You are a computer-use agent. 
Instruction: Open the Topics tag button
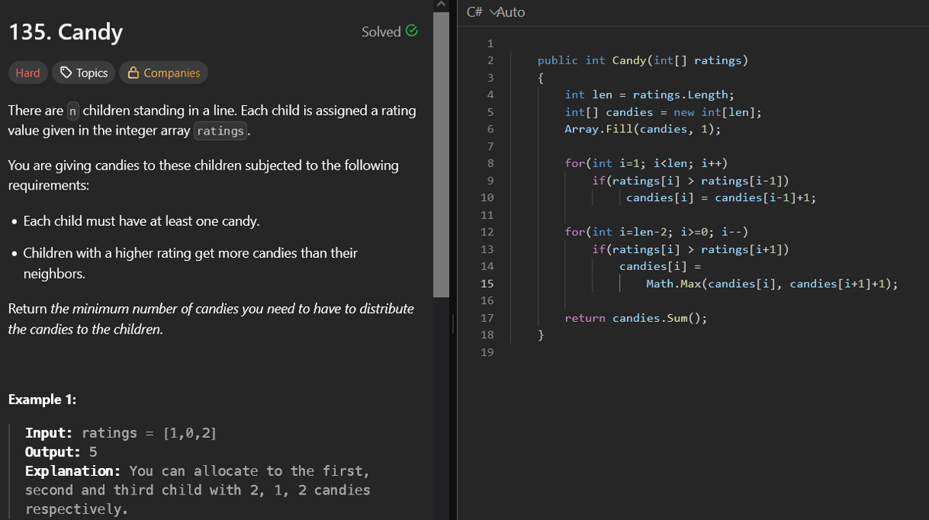tap(84, 73)
